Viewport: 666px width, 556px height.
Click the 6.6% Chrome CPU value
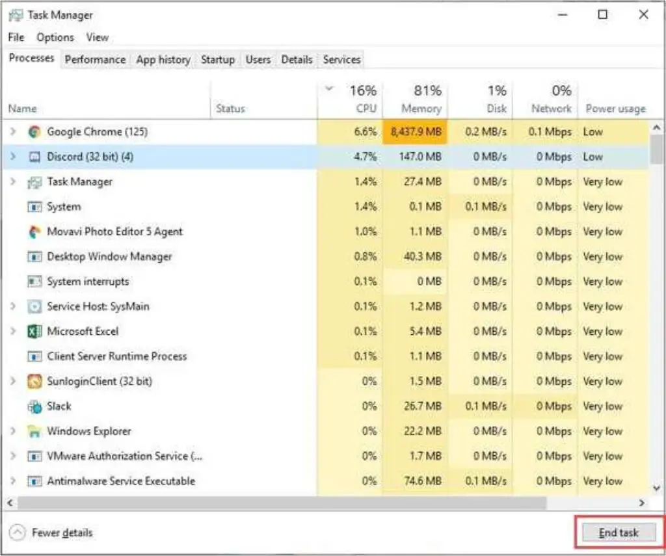pyautogui.click(x=366, y=132)
